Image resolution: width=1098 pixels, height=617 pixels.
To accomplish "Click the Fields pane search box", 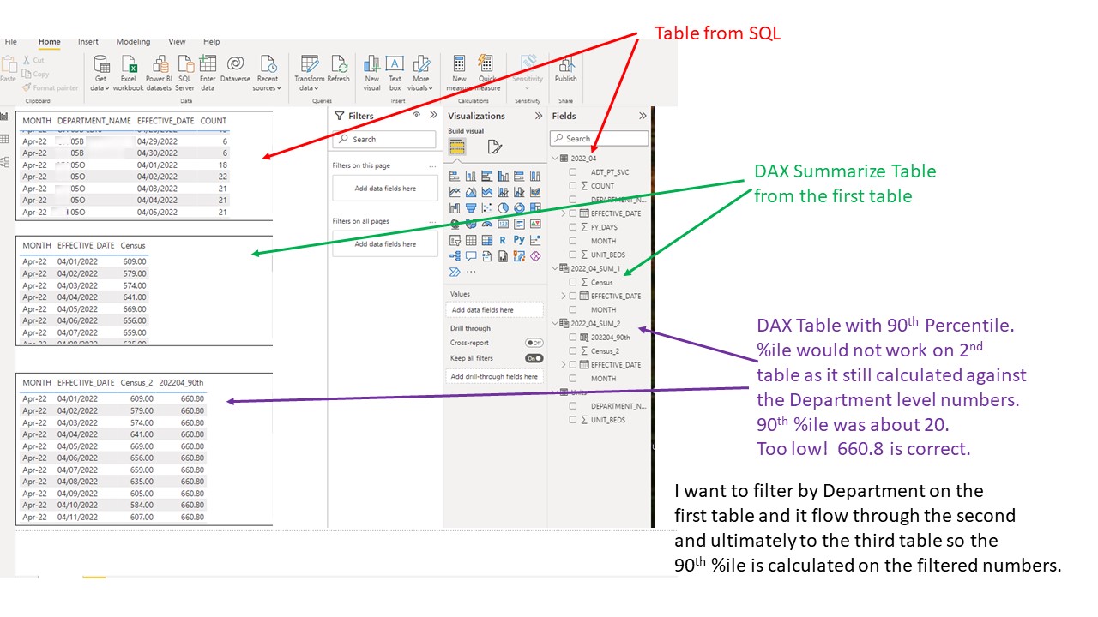I will [x=599, y=138].
